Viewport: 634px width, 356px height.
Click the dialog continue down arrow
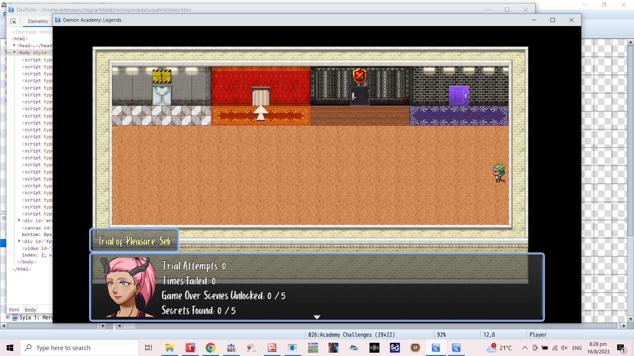tap(317, 317)
